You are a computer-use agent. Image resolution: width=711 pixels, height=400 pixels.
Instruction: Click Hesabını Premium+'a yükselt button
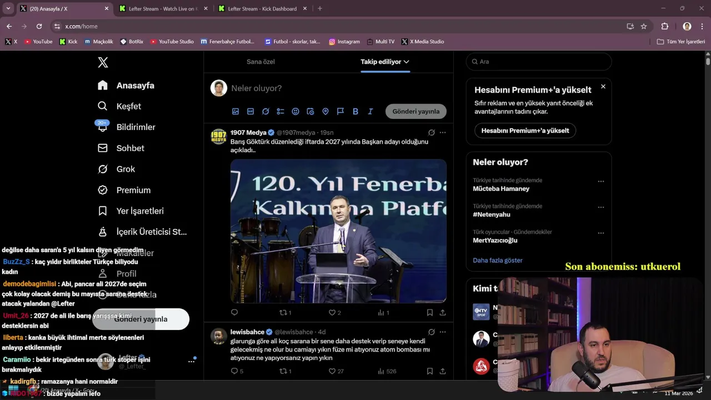525,131
